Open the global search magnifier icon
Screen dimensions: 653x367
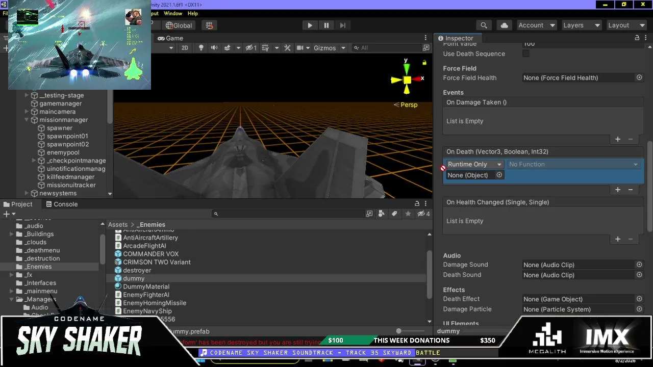coord(484,25)
